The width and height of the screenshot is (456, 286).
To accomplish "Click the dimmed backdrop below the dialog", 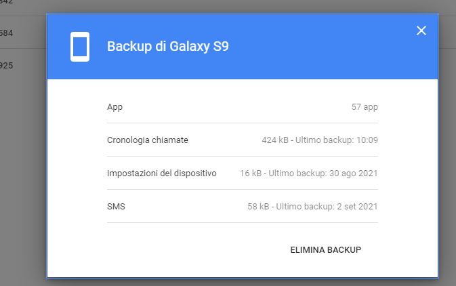I will (x=237, y=282).
